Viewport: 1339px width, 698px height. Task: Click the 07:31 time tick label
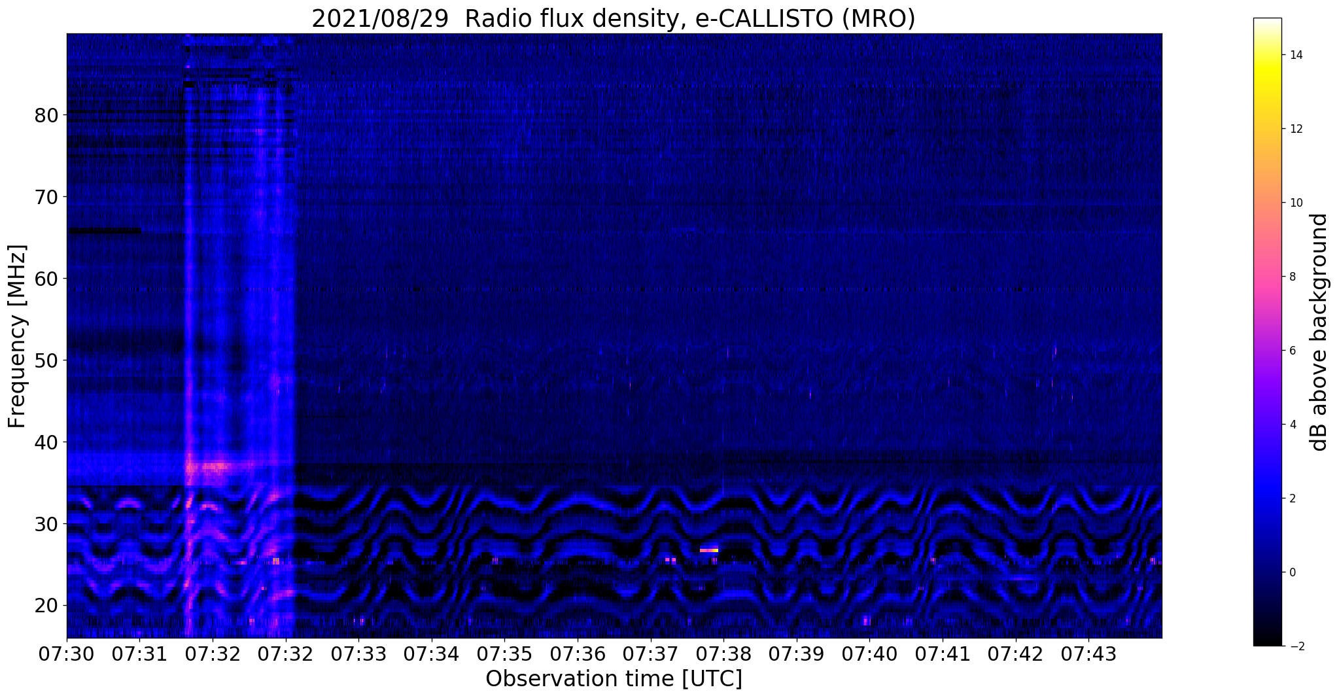click(x=140, y=654)
